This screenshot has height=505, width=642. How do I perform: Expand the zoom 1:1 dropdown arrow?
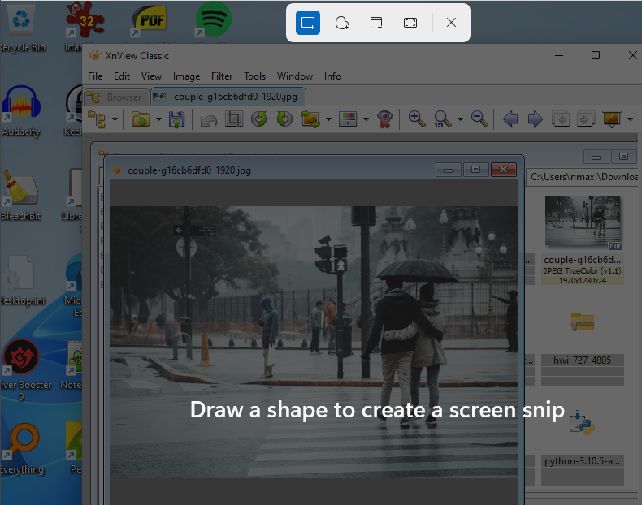pos(460,119)
